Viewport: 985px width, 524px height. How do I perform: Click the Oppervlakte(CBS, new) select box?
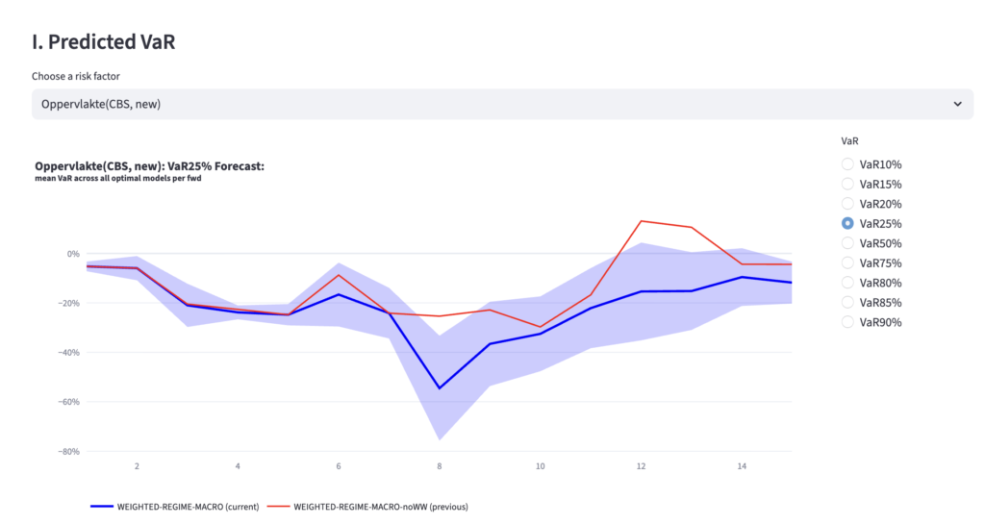tap(481, 104)
